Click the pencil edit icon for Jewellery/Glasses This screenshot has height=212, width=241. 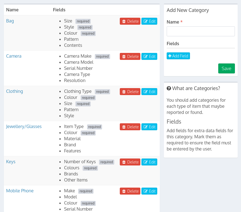(146, 127)
